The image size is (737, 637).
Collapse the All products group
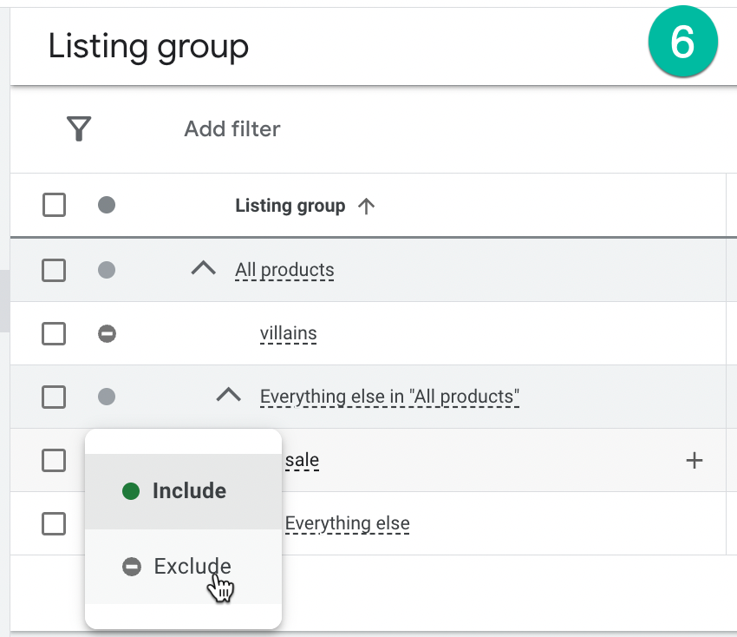(x=203, y=269)
